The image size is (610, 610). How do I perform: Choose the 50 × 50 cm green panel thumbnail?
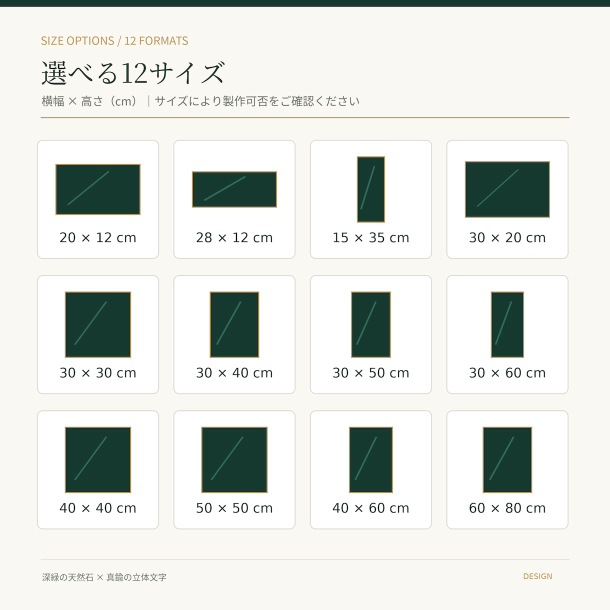click(x=234, y=460)
